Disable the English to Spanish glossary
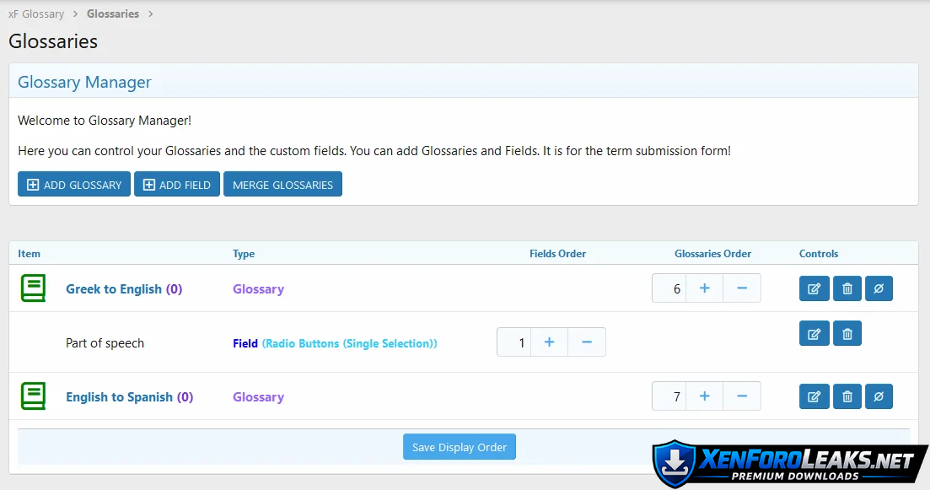This screenshot has height=490, width=930. (879, 396)
